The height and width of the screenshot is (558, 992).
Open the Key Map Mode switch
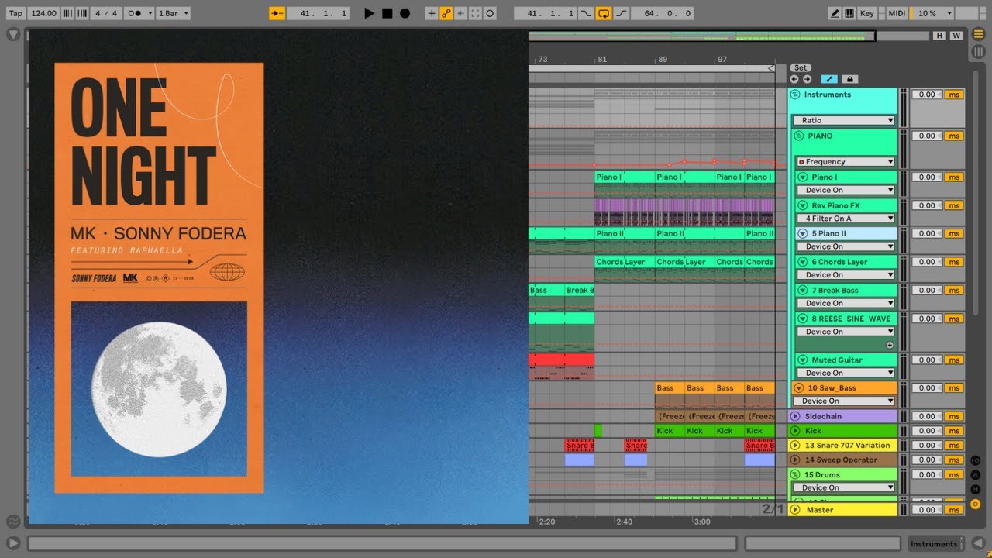[x=867, y=13]
